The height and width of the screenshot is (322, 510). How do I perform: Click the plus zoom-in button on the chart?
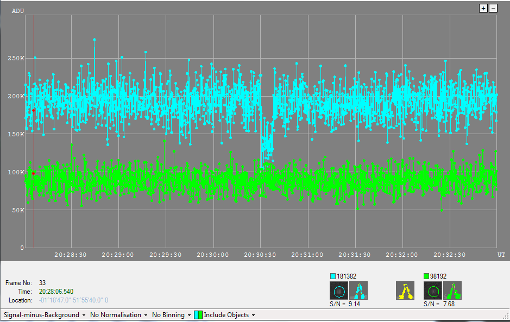483,8
